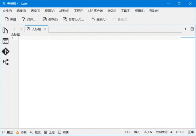Open the 文件(F) menu
196x136 pixels.
click(x=7, y=11)
